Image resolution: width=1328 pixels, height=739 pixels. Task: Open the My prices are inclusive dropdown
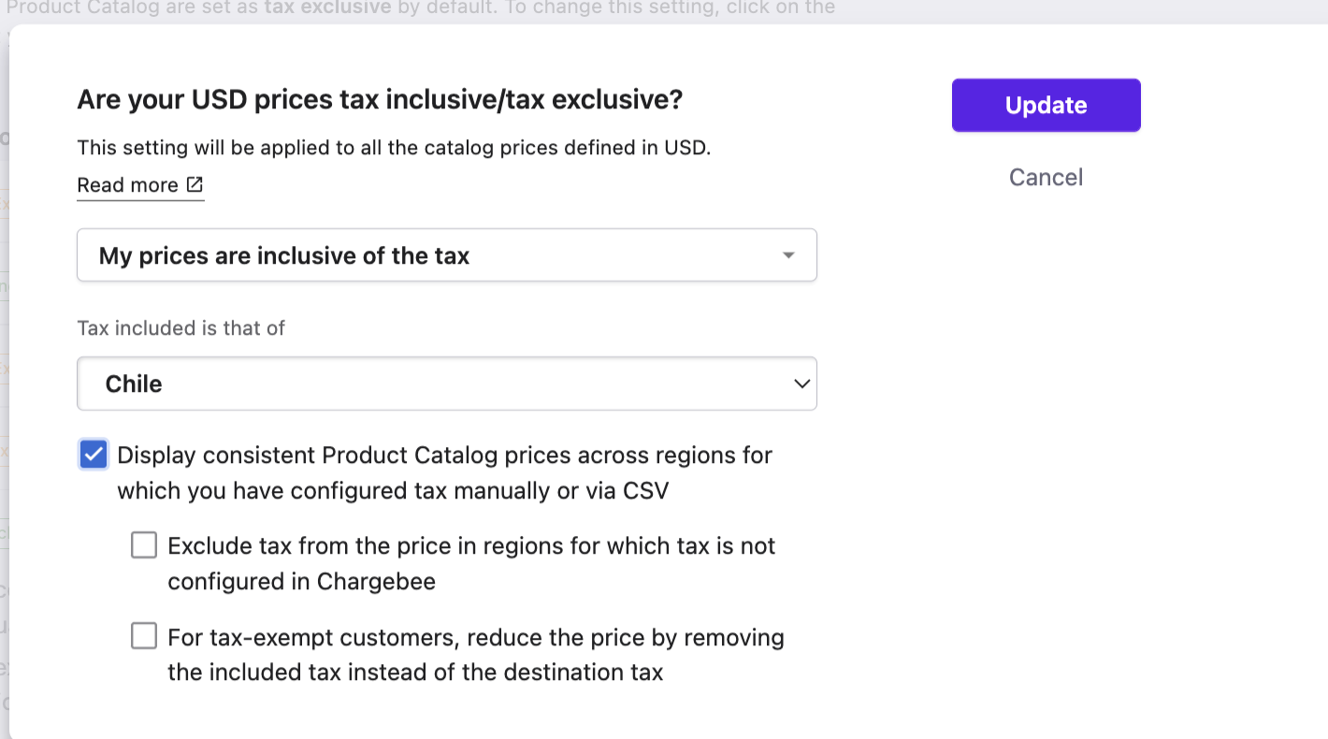coord(447,255)
